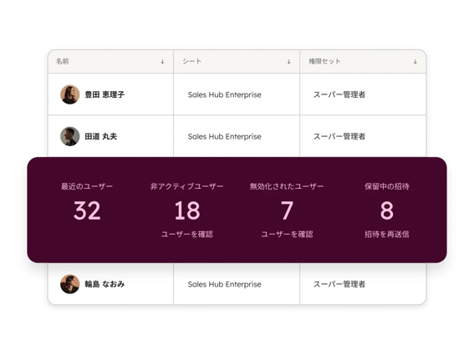Click the 保留中の招待 label
The width and height of the screenshot is (474, 355).
[386, 186]
